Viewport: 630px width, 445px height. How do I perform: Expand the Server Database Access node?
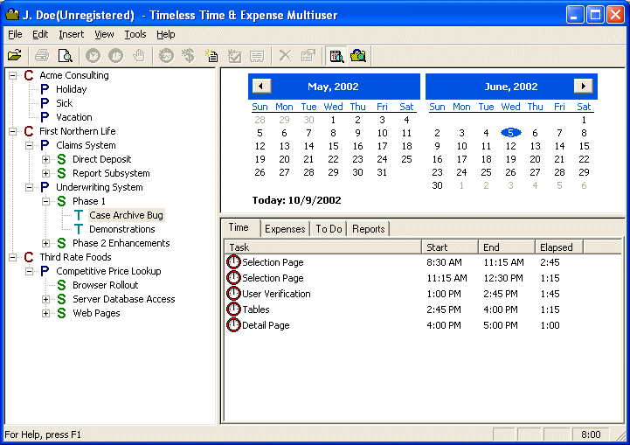coord(45,299)
